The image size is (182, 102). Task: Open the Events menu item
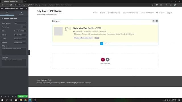click(103, 13)
